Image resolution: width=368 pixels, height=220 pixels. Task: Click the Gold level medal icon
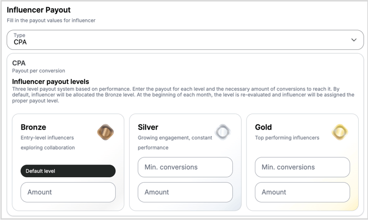340,132
